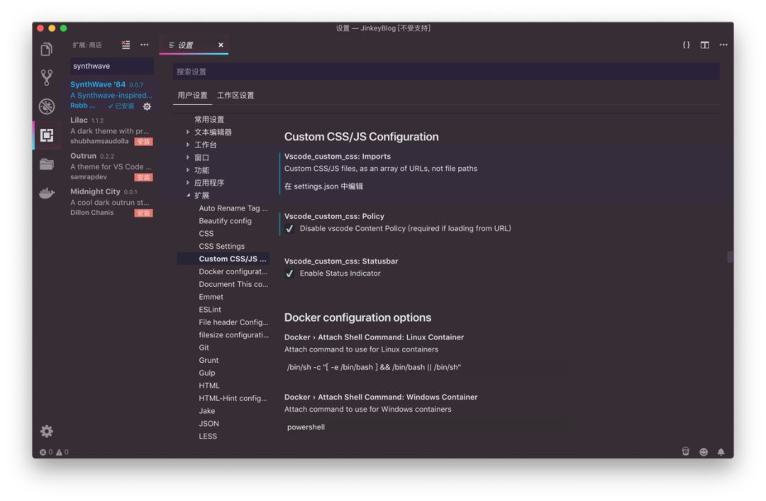
Task: Close the 设置 tab
Action: tap(221, 45)
